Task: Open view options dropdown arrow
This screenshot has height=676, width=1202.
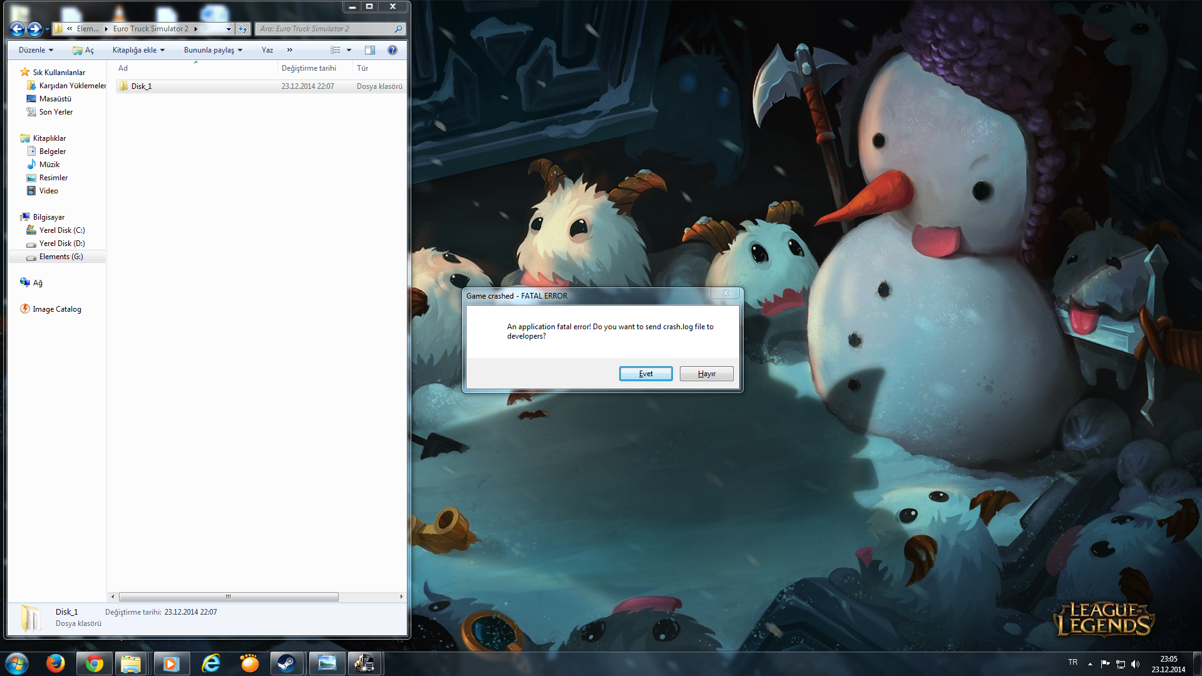Action: [349, 50]
